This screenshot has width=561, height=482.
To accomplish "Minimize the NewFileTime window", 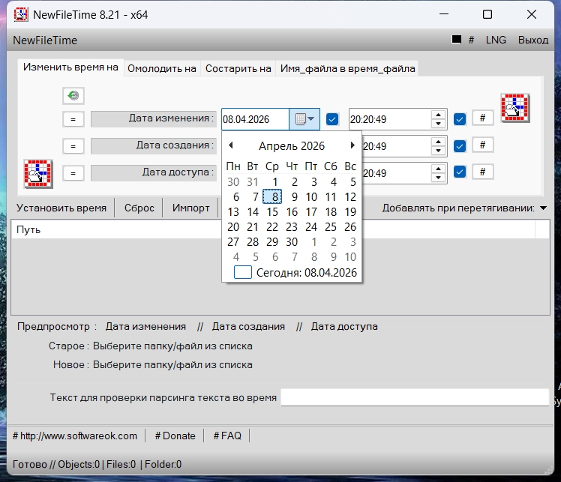I will [444, 14].
